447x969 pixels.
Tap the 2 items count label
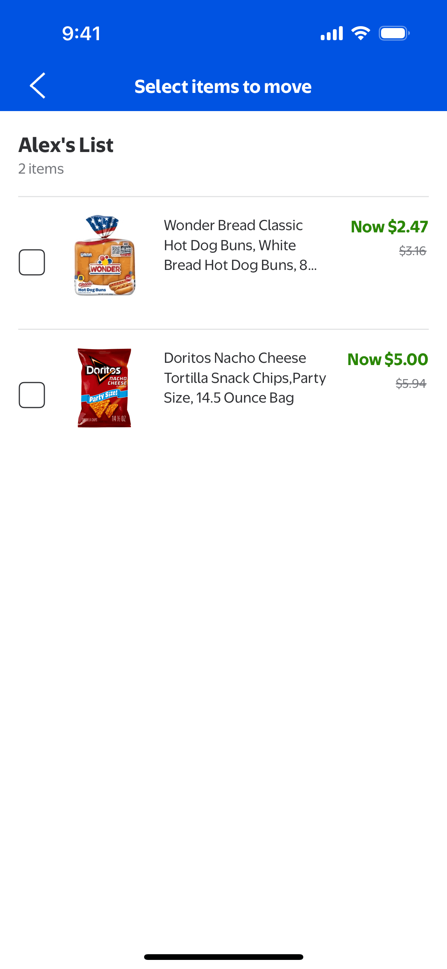point(41,169)
